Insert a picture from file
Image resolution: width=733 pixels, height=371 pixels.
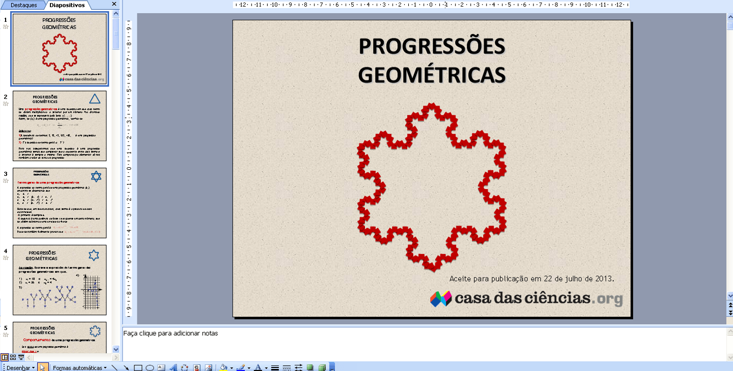pyautogui.click(x=208, y=367)
